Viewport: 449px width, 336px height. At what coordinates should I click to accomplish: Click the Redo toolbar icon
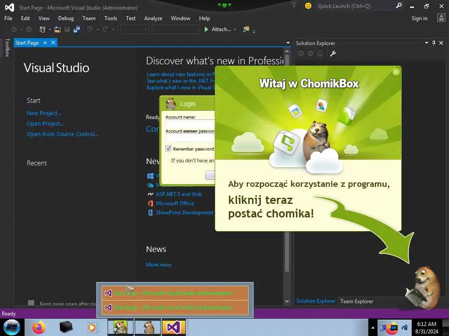point(105,29)
